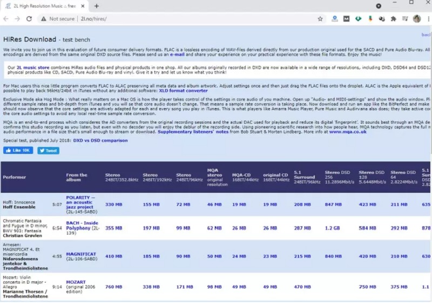Download Hoff Ensemble 208 MB surround file
The image size is (432, 303).
click(302, 205)
